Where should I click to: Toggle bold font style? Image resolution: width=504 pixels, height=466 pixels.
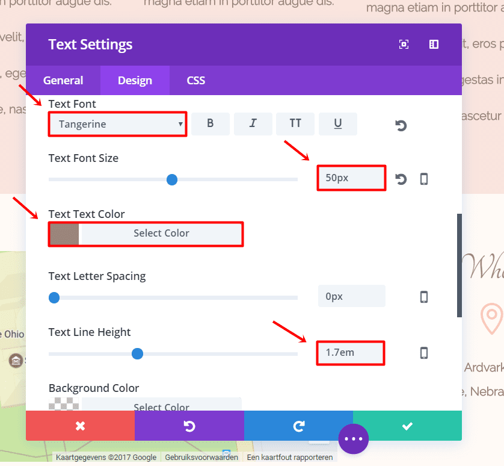click(211, 123)
